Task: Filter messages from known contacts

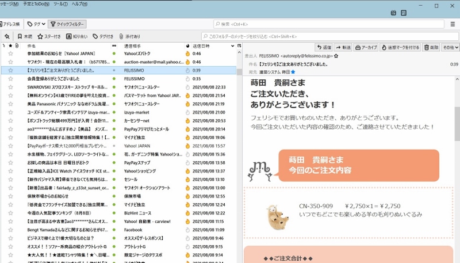Action: (77, 36)
